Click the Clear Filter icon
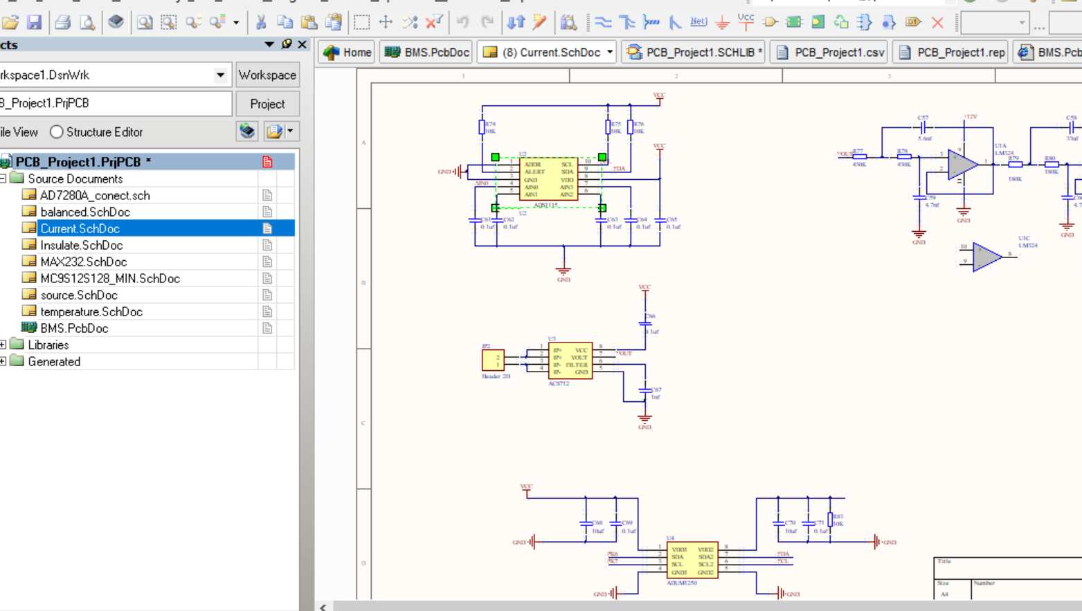 (x=434, y=23)
